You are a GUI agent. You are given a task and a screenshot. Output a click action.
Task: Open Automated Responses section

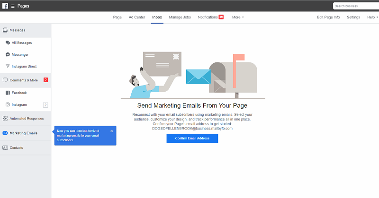click(x=27, y=119)
